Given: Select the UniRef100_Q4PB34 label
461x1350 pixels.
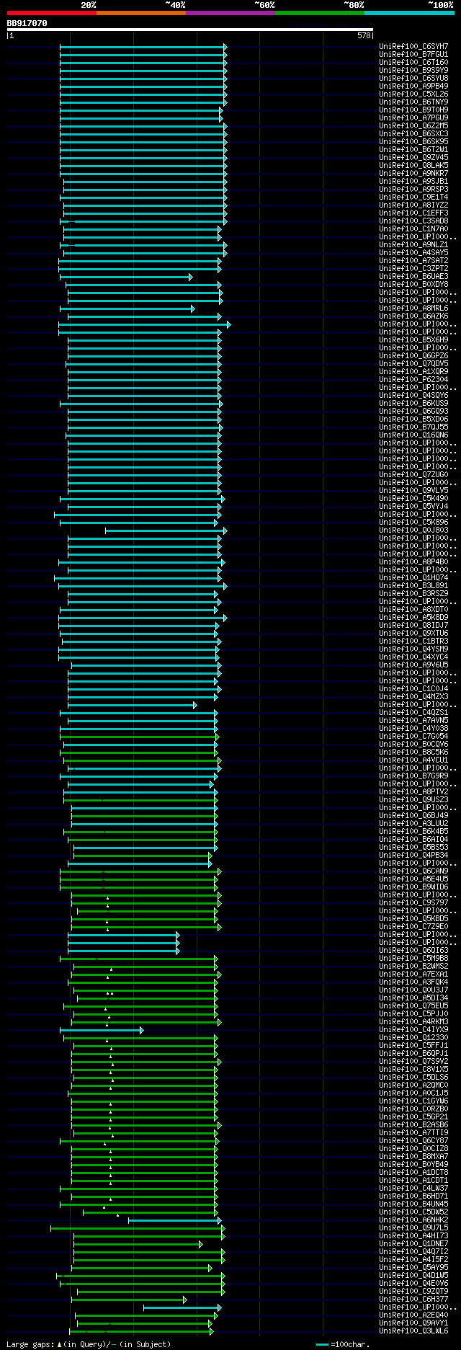Looking at the screenshot, I should 413,856.
